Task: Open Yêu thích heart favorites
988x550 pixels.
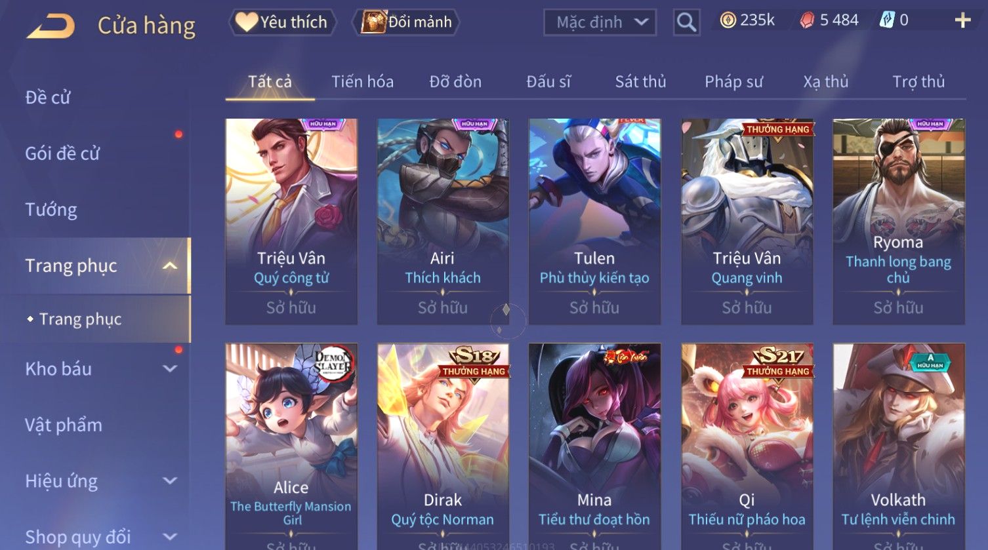Action: (282, 22)
